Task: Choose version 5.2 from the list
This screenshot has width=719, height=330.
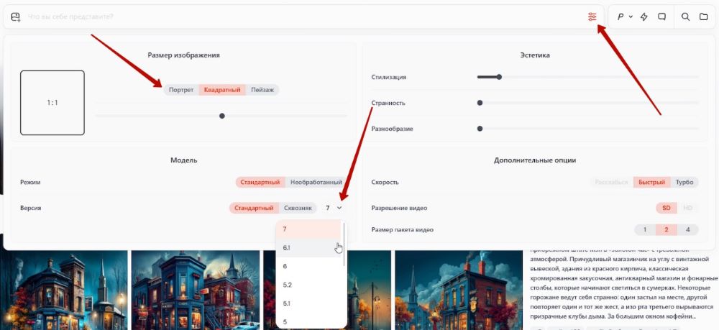Action: pos(287,285)
